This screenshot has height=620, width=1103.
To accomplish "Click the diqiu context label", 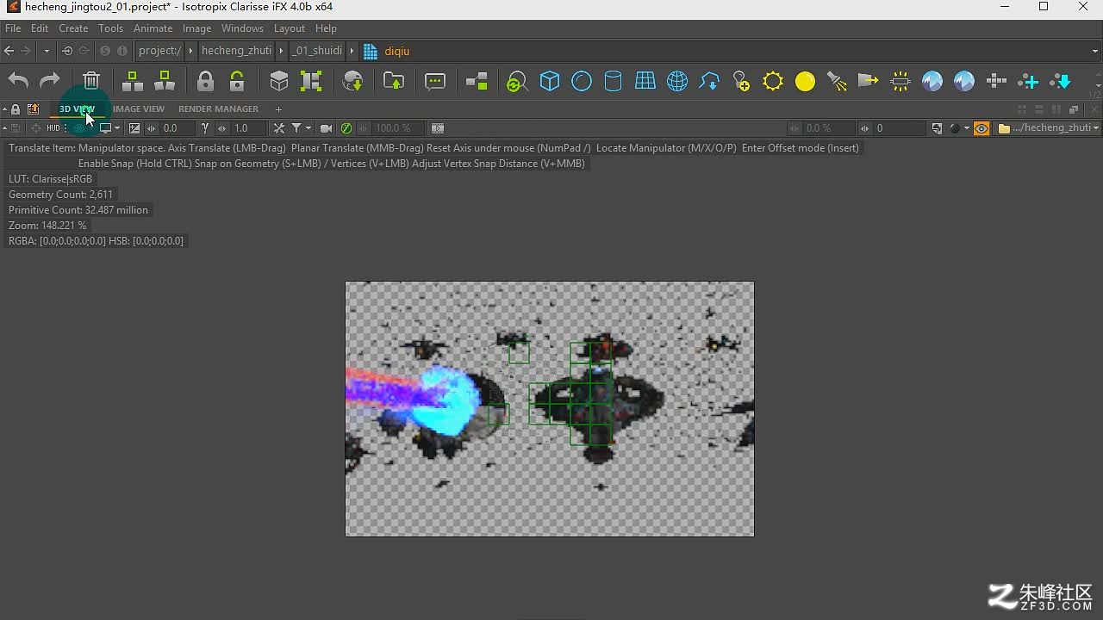I will (x=397, y=51).
